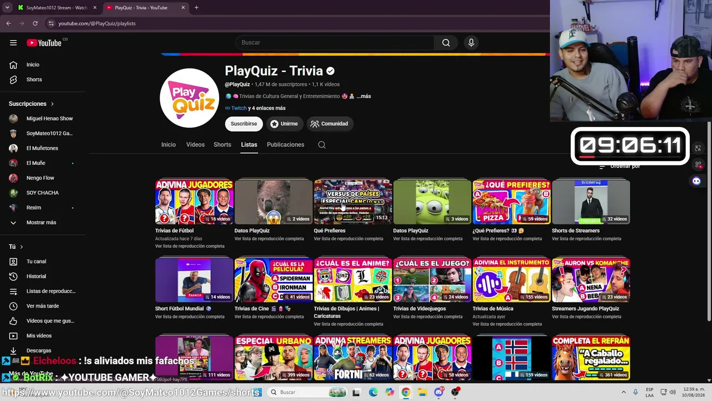This screenshot has width=712, height=401.
Task: Click the PlayQuiz channel avatar
Action: tap(189, 98)
